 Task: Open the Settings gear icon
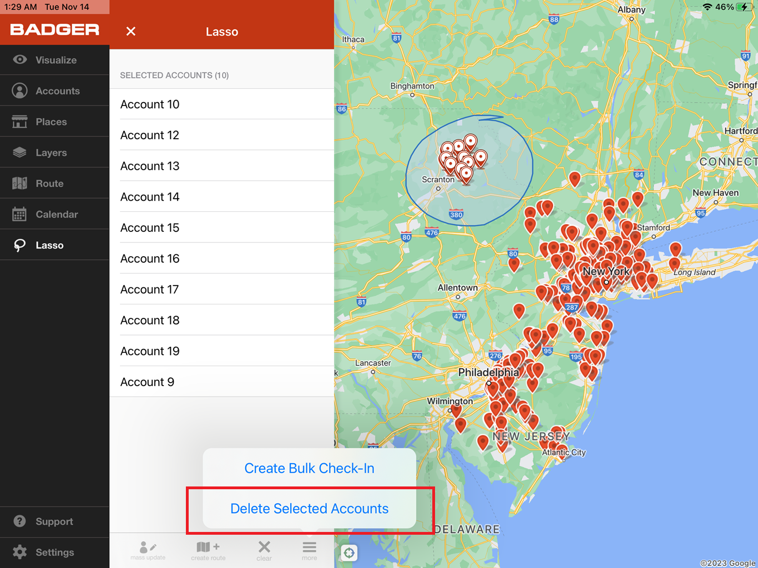pos(19,552)
